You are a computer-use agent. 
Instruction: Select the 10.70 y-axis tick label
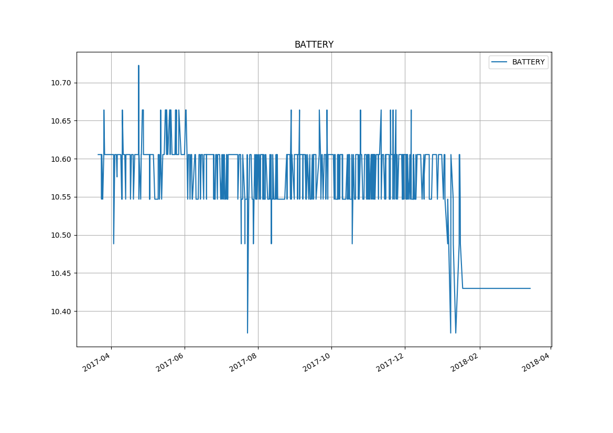[61, 83]
